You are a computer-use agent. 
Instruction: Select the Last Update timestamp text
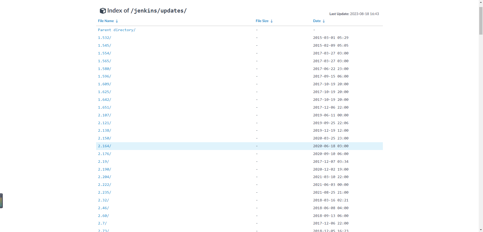(x=354, y=14)
